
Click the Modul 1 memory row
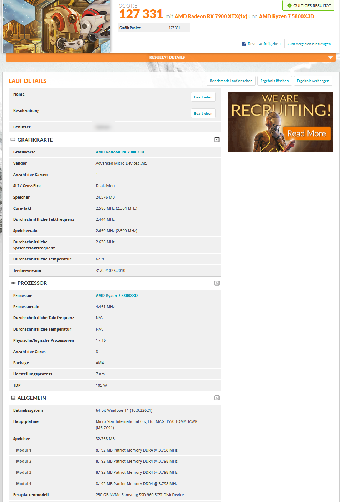pyautogui.click(x=115, y=450)
